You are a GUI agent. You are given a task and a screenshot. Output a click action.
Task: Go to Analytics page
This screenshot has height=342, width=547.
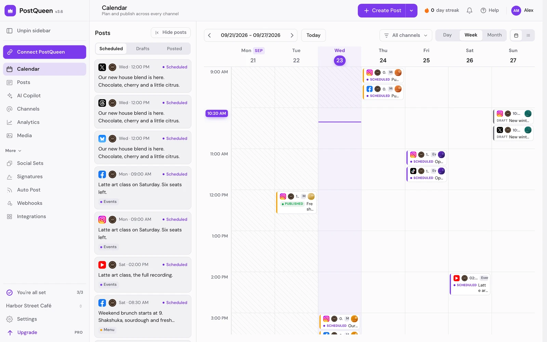(44, 122)
